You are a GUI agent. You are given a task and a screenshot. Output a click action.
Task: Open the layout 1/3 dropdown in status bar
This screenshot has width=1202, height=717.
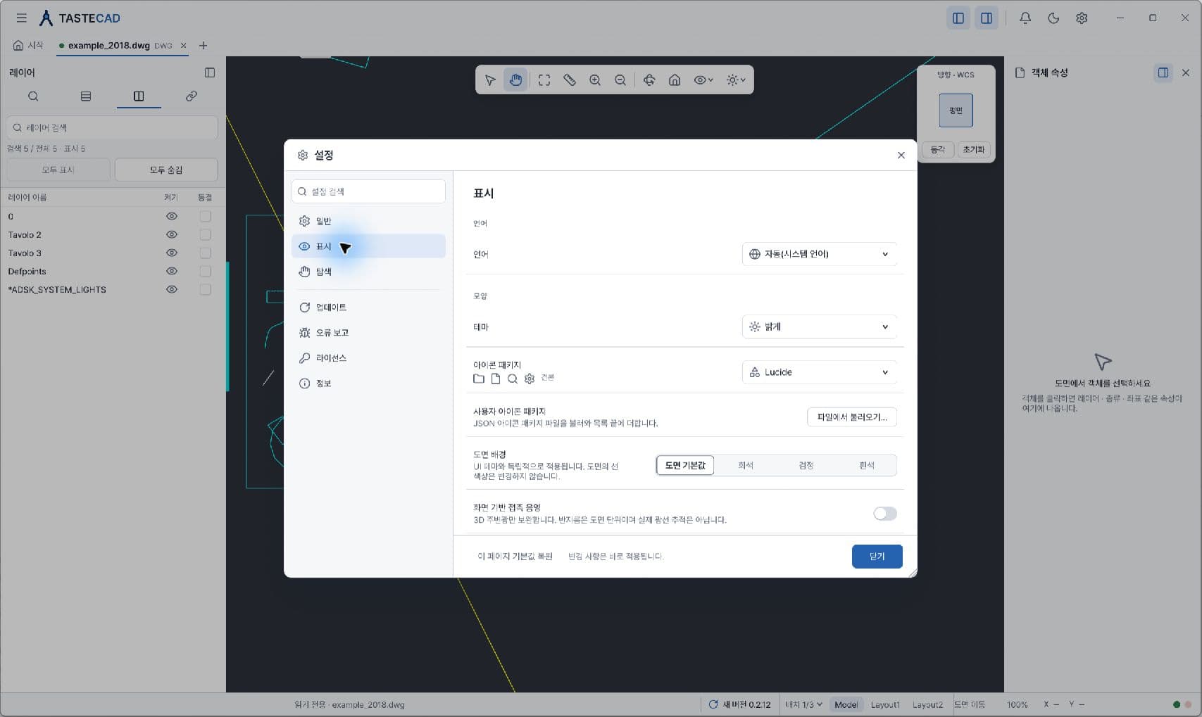(x=803, y=704)
